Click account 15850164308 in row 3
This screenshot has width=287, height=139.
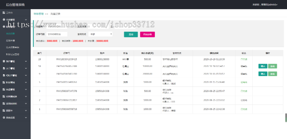point(102,91)
